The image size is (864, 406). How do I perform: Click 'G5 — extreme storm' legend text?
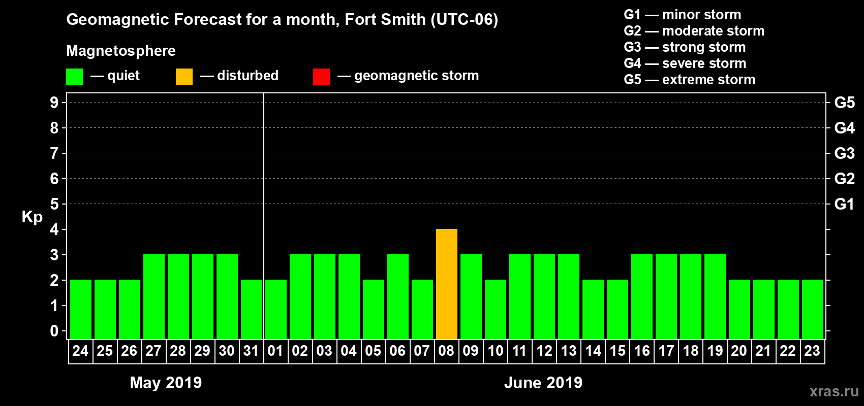pos(690,80)
